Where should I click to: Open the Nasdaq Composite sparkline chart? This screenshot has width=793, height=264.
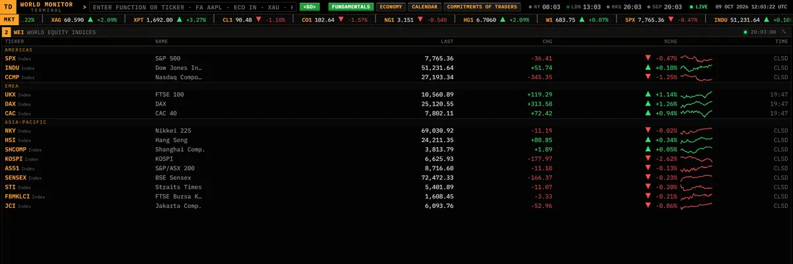tap(697, 77)
